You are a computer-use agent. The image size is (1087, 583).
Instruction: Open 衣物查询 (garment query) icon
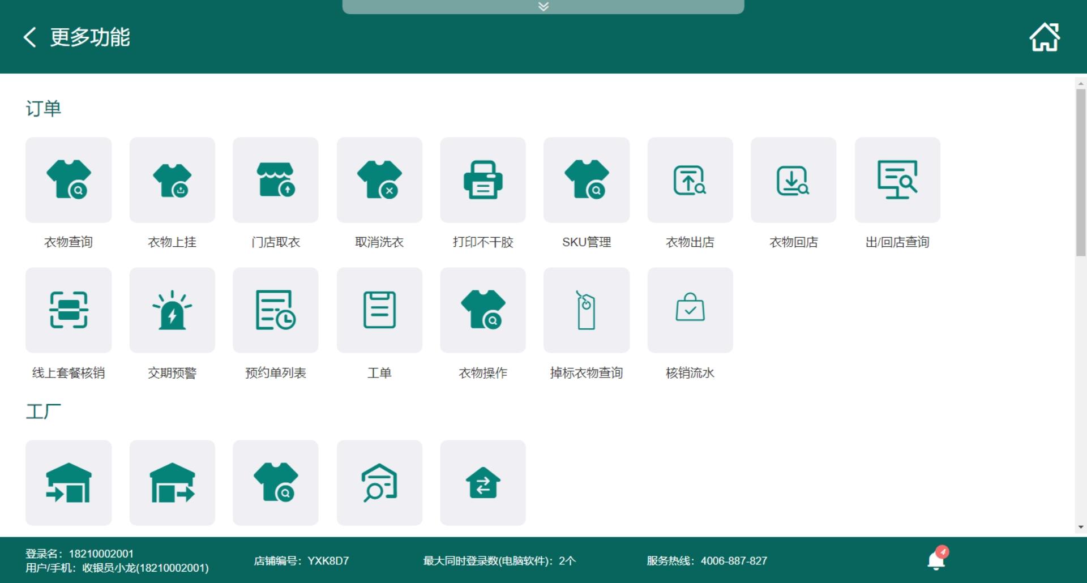point(69,180)
